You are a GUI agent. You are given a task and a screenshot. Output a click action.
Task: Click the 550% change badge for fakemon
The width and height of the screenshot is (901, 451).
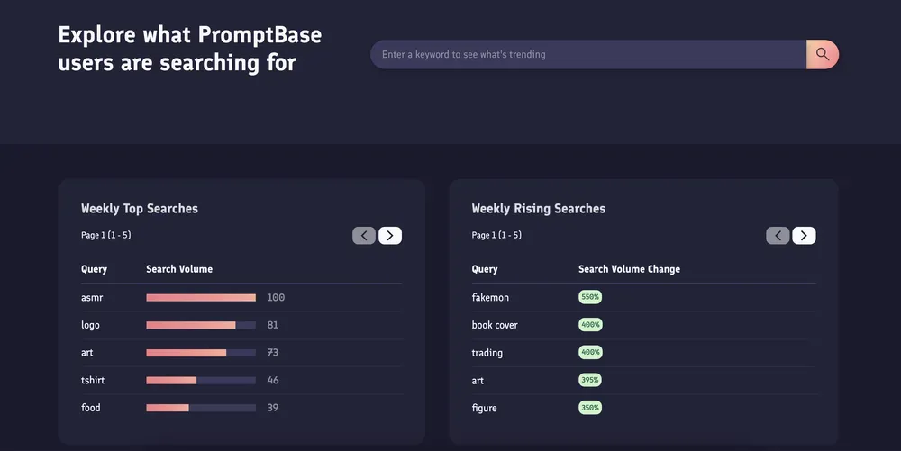pos(590,297)
